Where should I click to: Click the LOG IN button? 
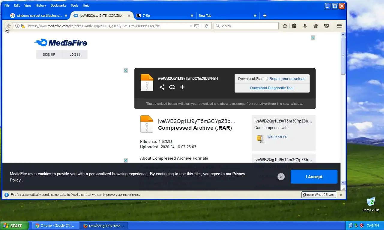pyautogui.click(x=75, y=55)
